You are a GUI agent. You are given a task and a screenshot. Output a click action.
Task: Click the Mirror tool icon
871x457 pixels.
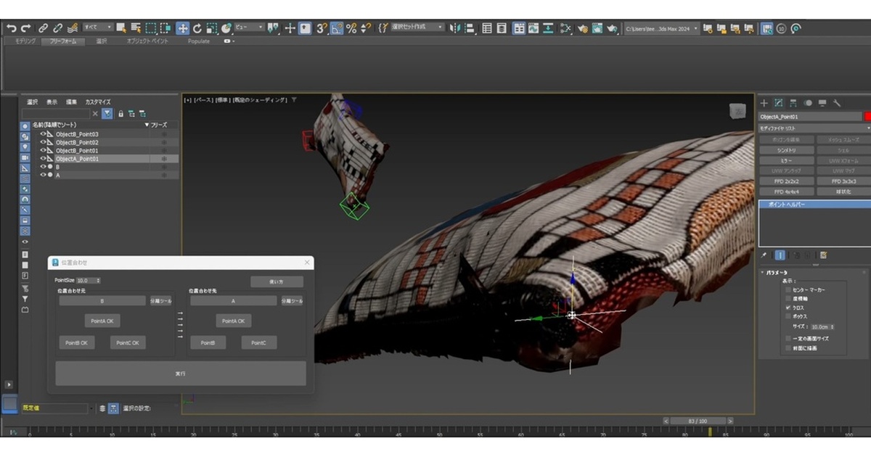coord(455,28)
